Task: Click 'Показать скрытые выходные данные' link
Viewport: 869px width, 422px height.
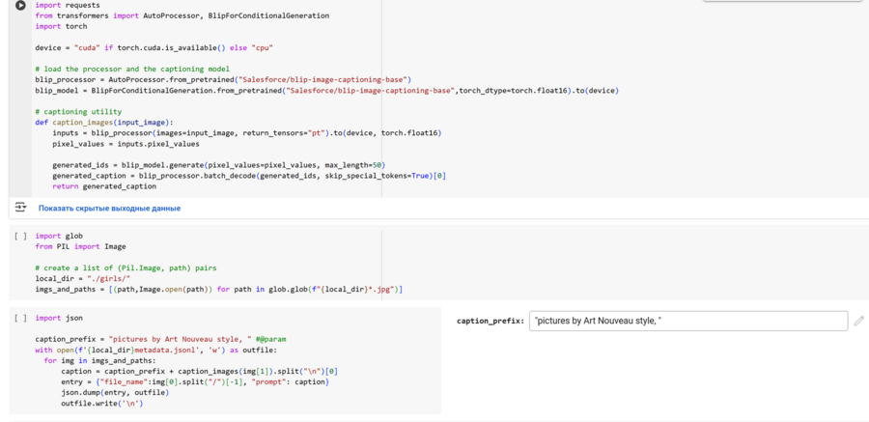Action: click(x=109, y=208)
